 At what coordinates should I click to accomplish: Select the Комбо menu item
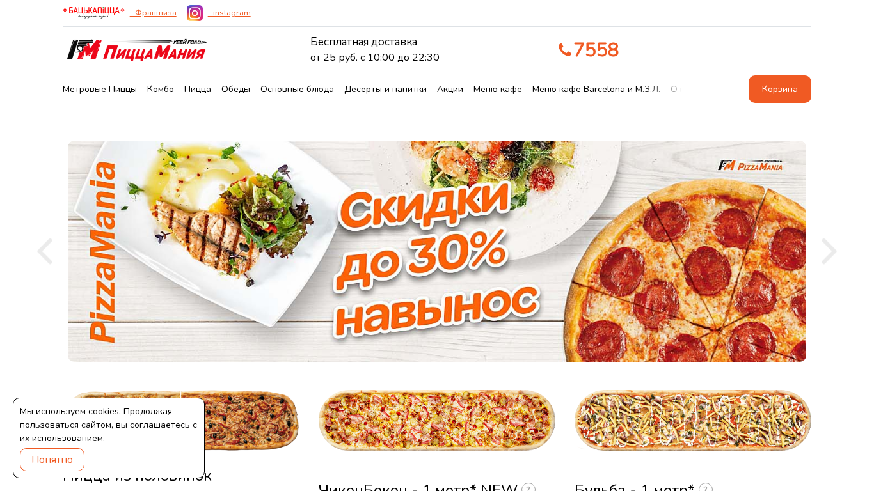161,89
